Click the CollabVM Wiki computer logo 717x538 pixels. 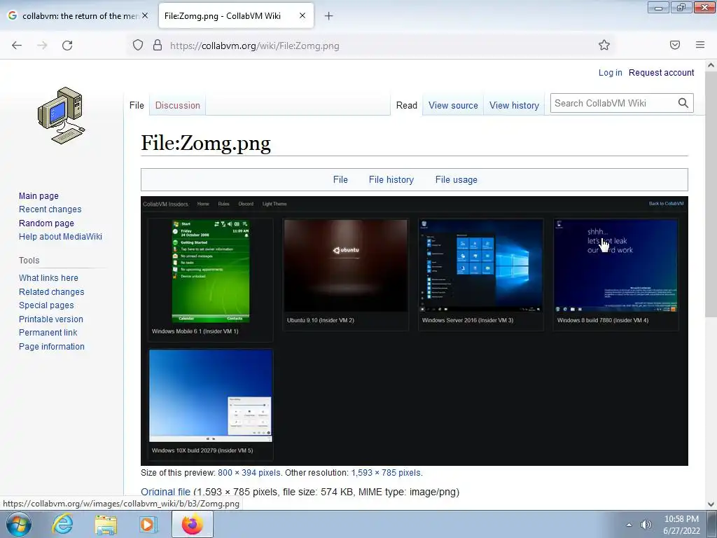[62, 116]
